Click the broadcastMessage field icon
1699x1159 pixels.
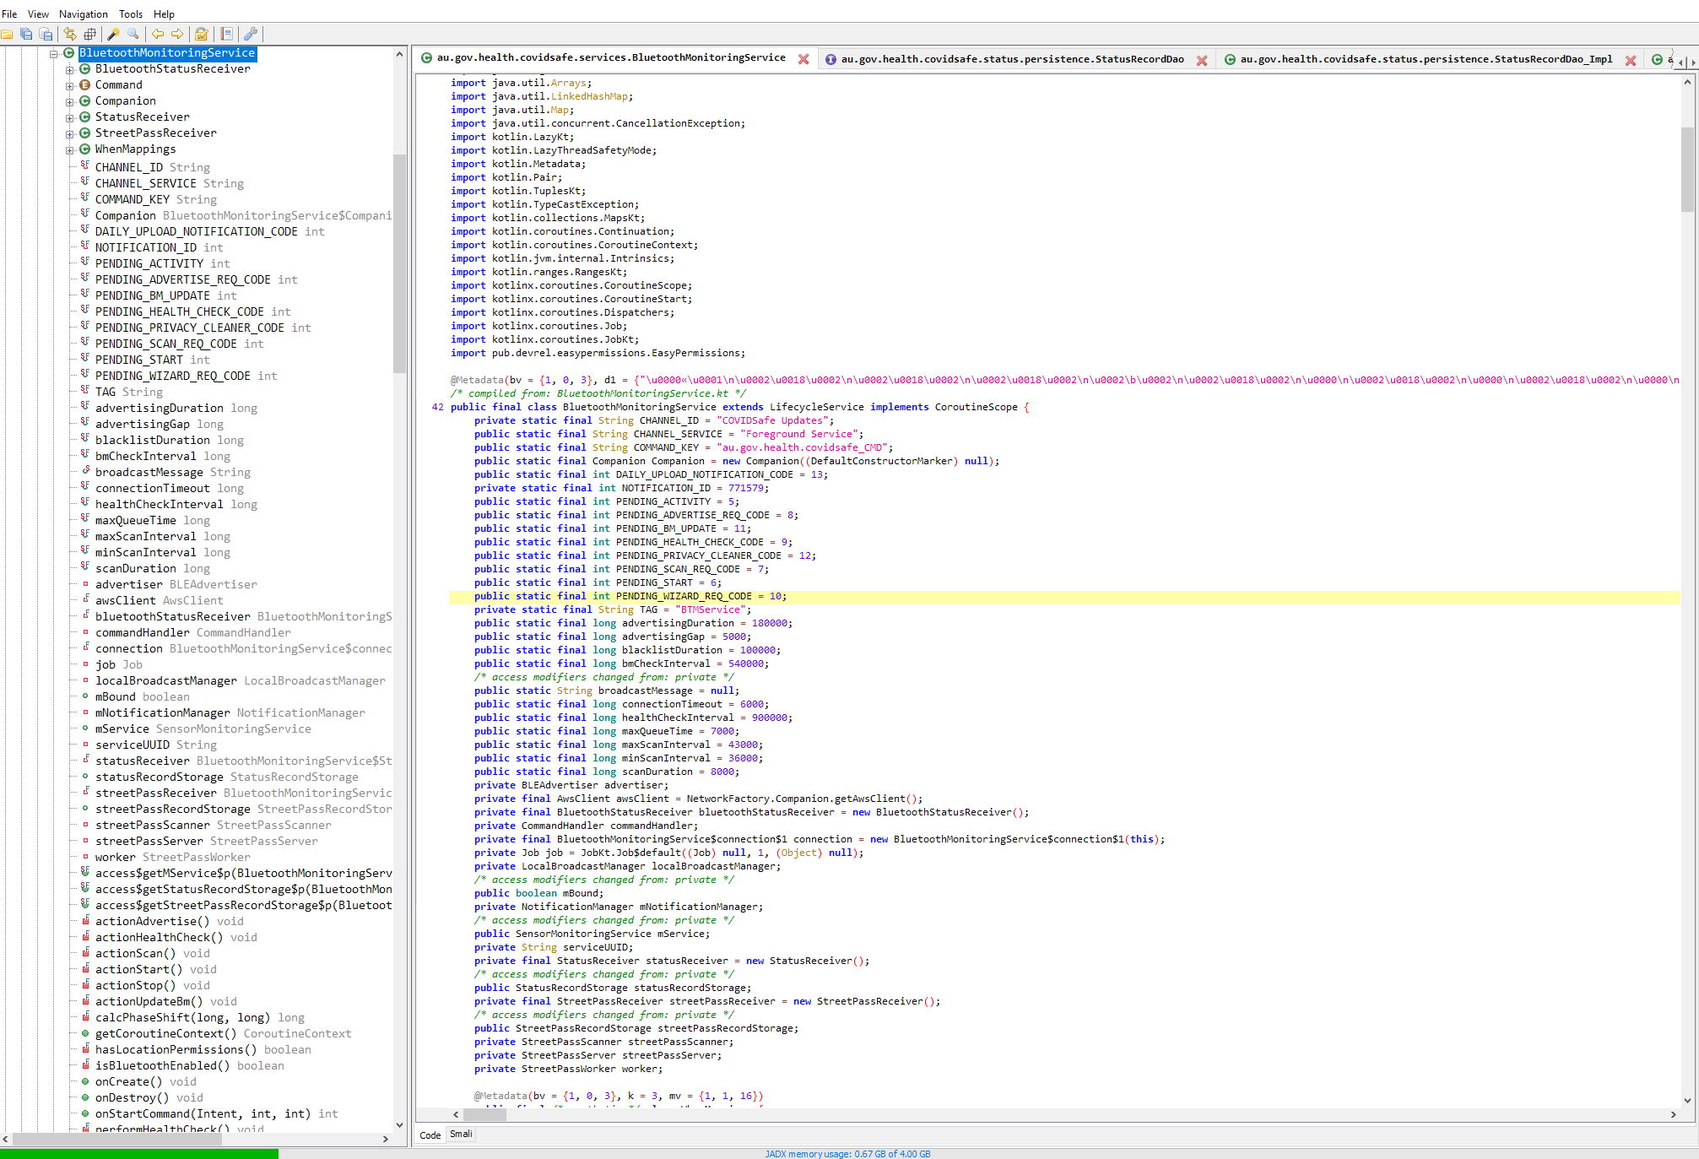[85, 470]
